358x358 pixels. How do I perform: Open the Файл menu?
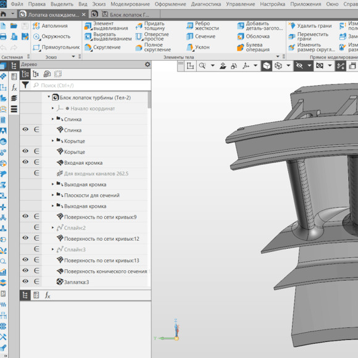coord(17,4)
